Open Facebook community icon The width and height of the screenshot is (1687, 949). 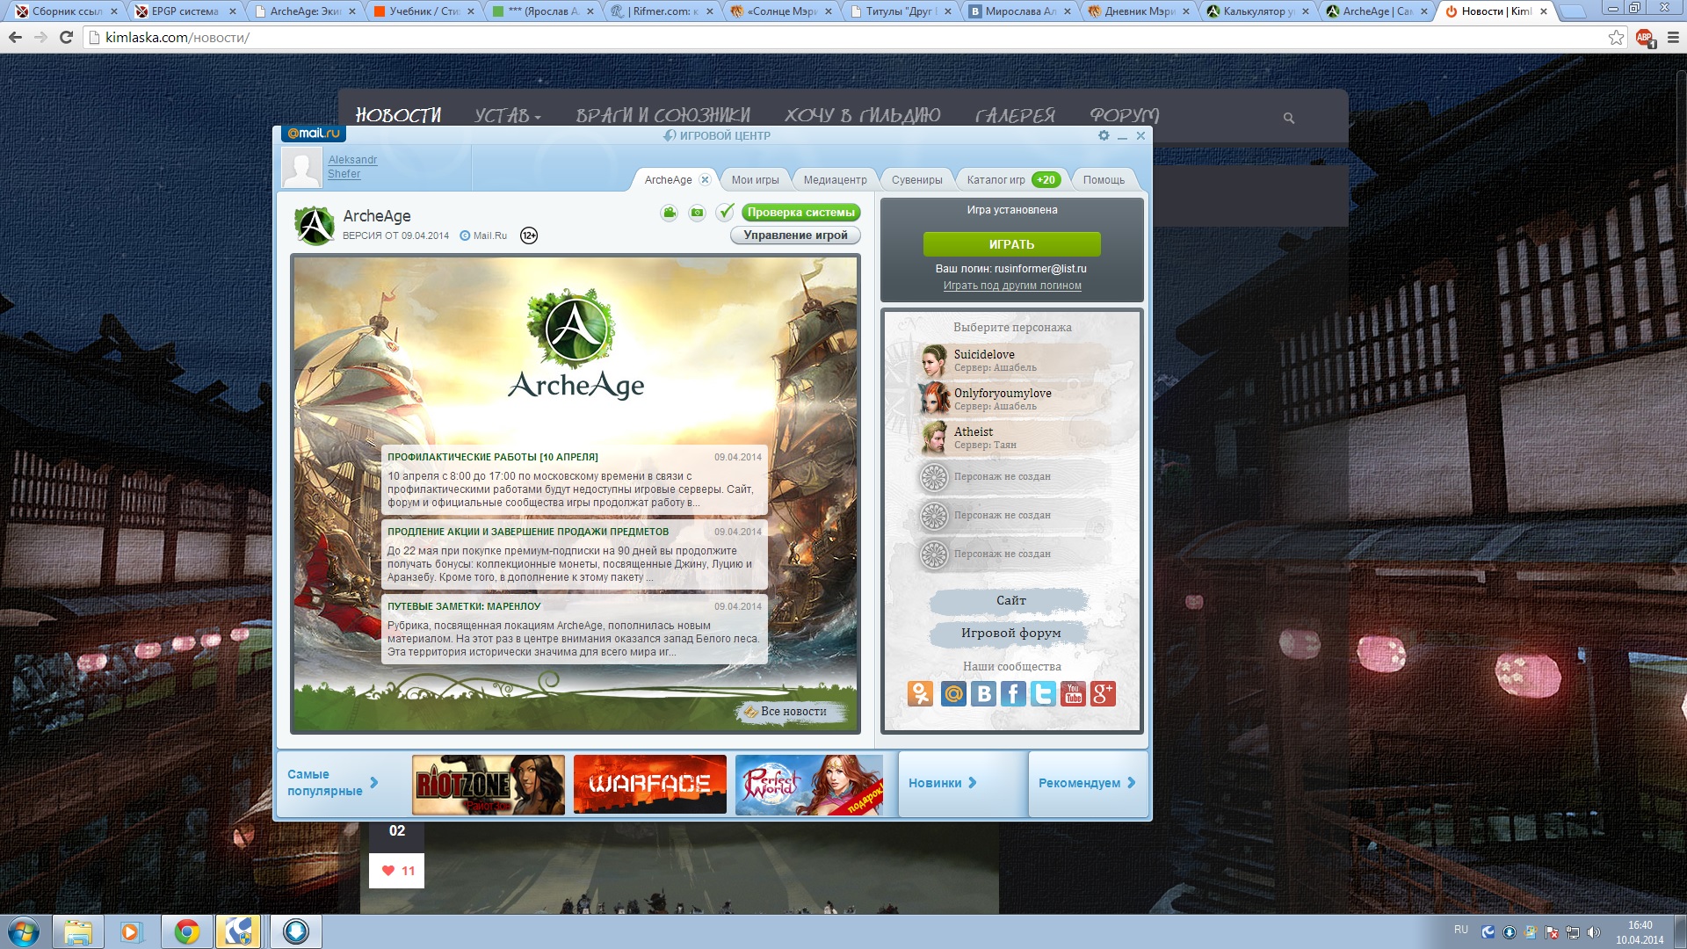pos(1013,694)
